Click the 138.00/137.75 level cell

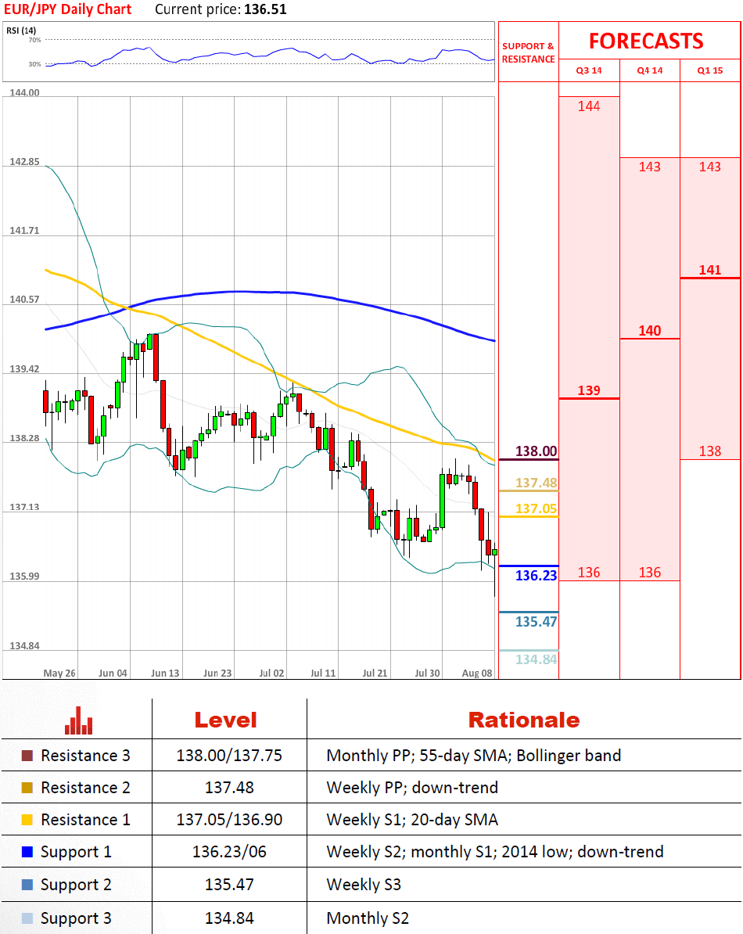229,756
